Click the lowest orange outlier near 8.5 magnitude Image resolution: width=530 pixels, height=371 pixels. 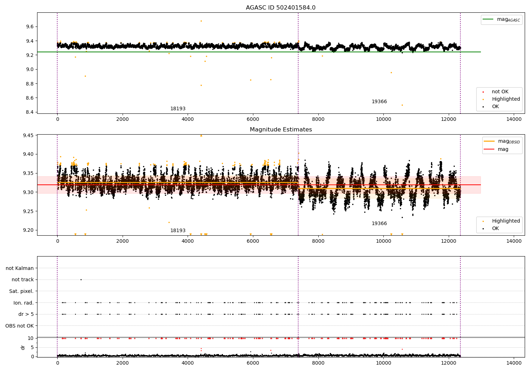402,105
